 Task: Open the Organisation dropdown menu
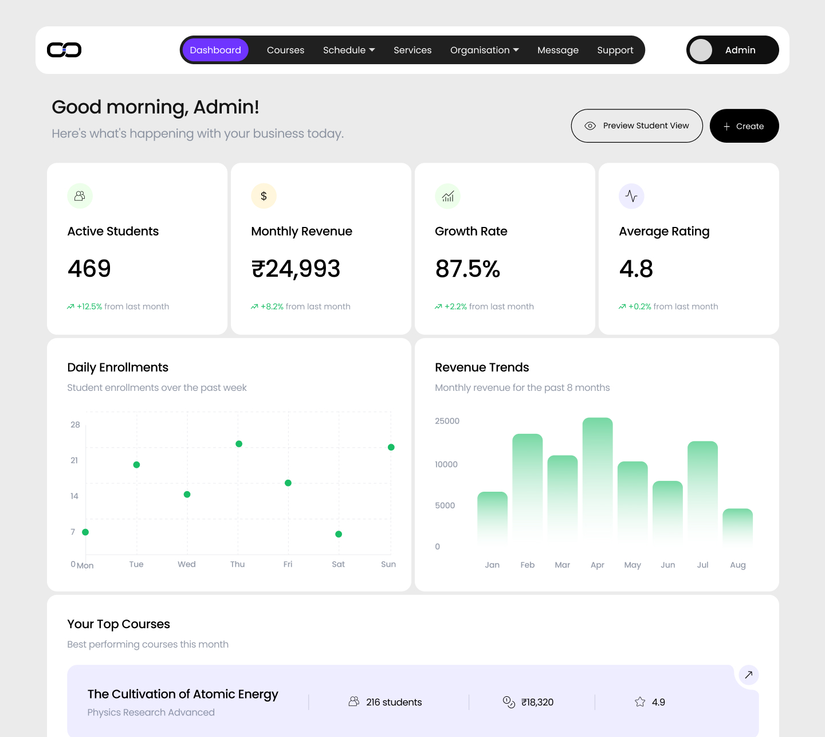pyautogui.click(x=484, y=50)
